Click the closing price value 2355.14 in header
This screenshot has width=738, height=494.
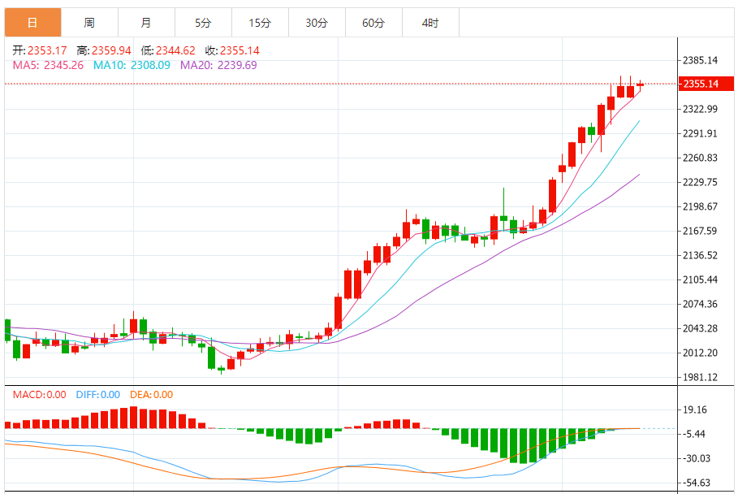point(240,50)
